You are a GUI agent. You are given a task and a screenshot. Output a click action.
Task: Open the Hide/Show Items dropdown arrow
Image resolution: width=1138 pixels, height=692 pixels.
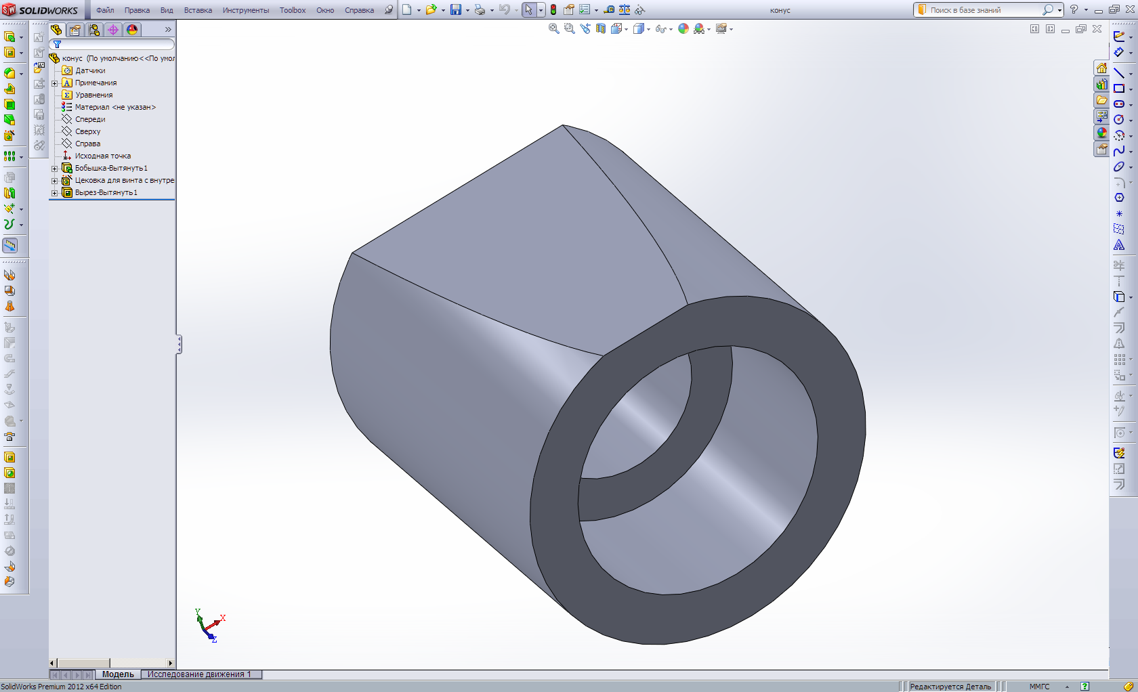pos(671,29)
